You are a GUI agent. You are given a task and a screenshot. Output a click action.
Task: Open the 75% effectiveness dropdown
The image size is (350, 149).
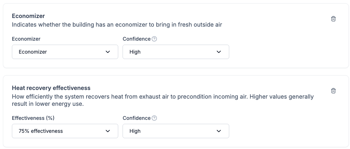coord(65,131)
